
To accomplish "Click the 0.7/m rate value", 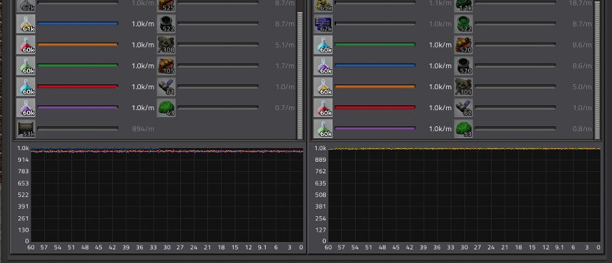I will click(x=284, y=107).
